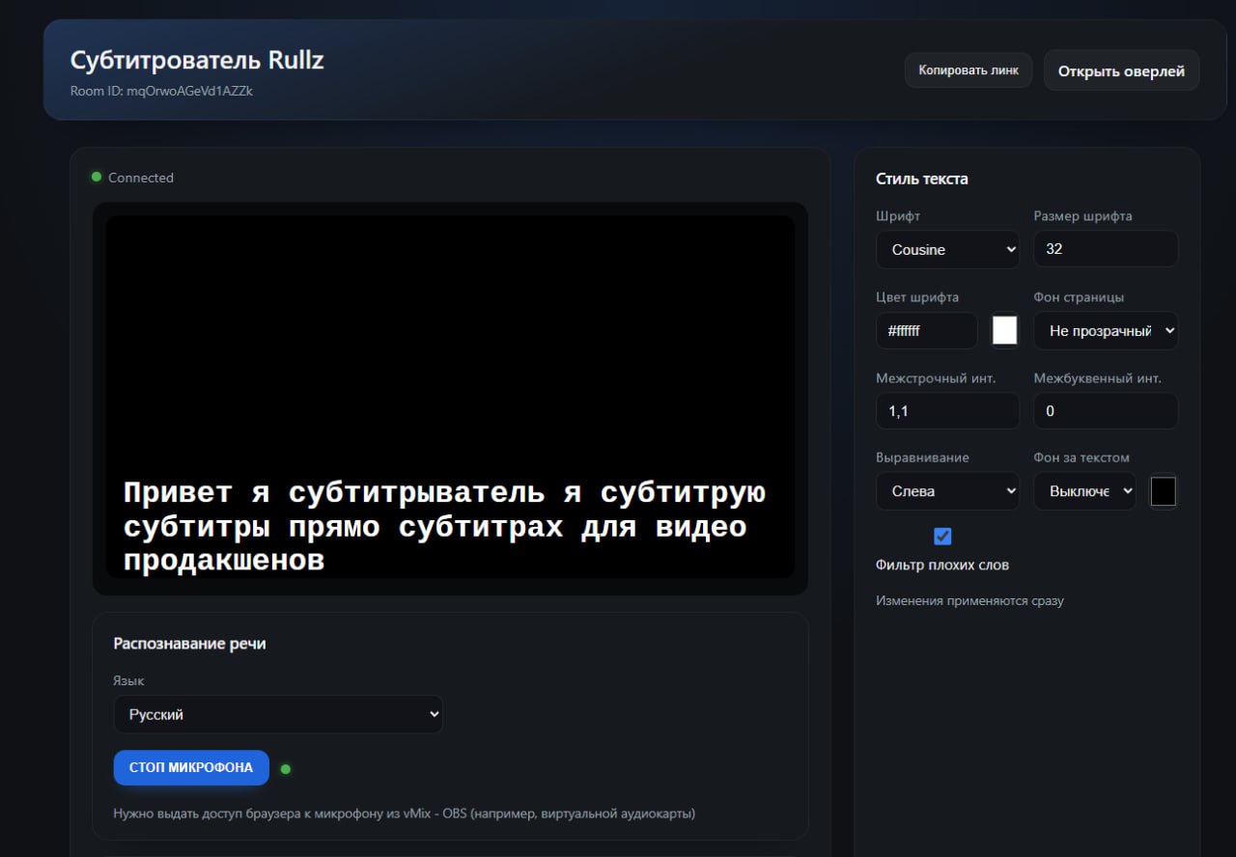Open the overlay via Открыть оверлей

click(1121, 69)
